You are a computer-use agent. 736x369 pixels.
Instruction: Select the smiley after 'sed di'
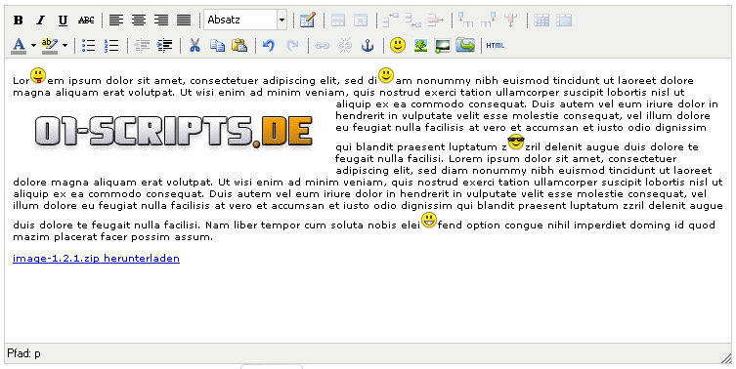386,75
